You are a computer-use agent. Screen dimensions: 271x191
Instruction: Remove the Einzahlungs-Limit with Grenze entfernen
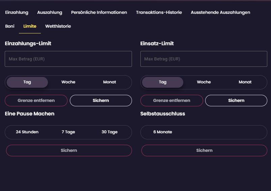tap(36, 101)
